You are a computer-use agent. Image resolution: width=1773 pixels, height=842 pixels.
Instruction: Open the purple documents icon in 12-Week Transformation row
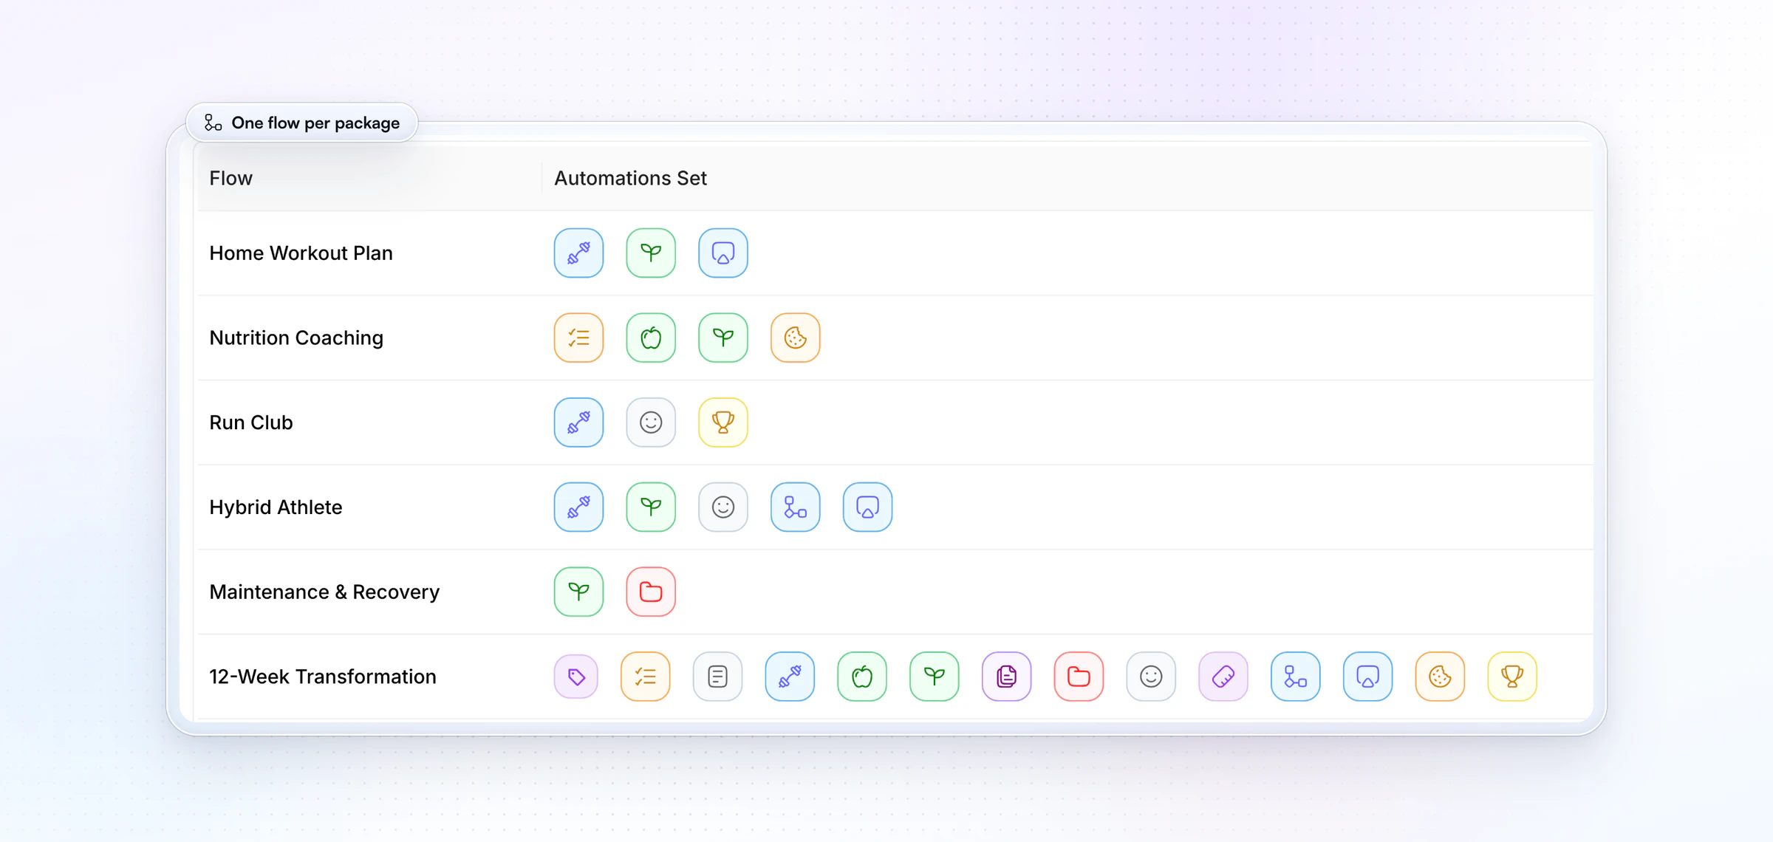1007,677
